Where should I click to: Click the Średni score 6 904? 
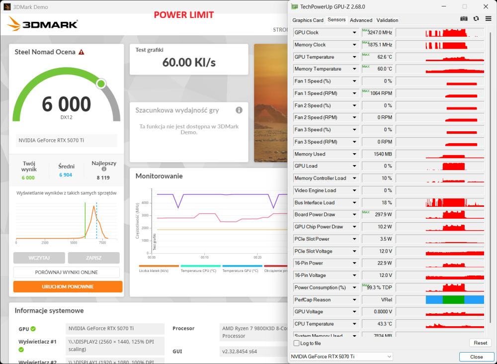66,175
